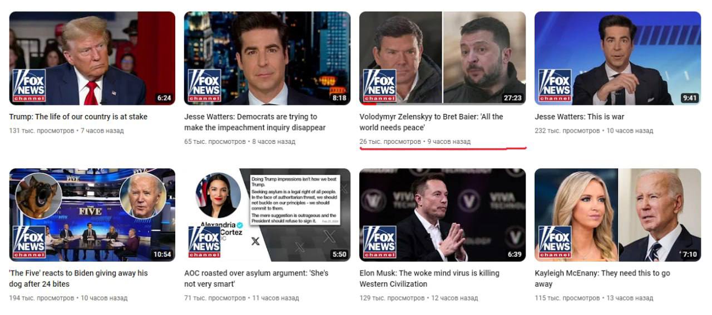
Task: Open 'The Five reacts to Biden' video title
Action: tap(78, 278)
